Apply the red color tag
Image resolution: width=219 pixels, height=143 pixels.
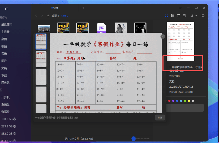tap(169, 101)
